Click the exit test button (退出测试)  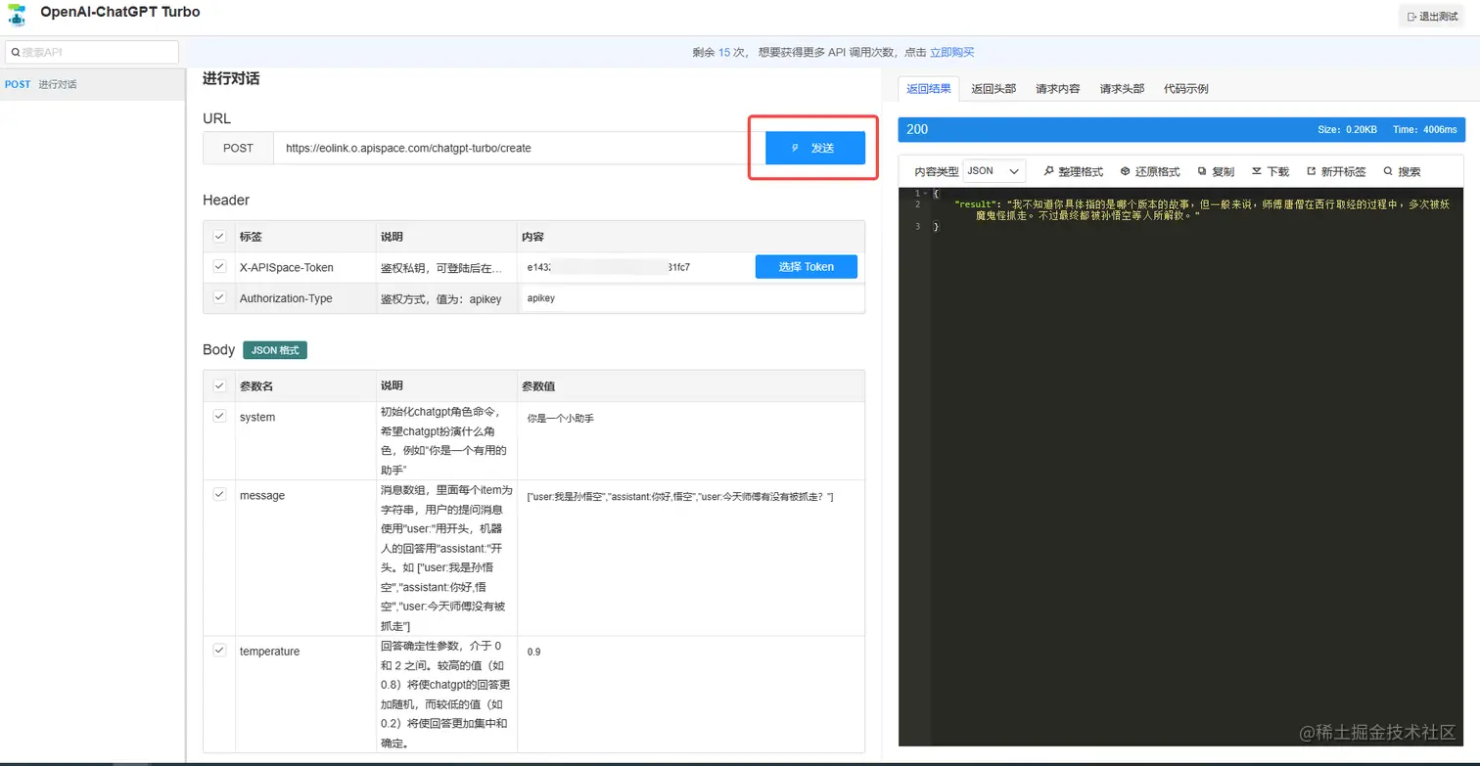[x=1432, y=17]
